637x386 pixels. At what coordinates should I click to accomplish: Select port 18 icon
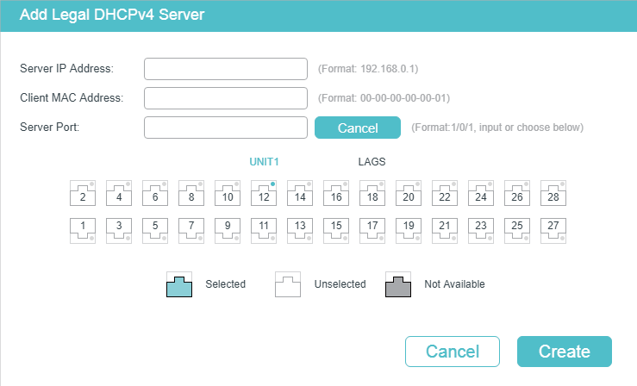(372, 193)
